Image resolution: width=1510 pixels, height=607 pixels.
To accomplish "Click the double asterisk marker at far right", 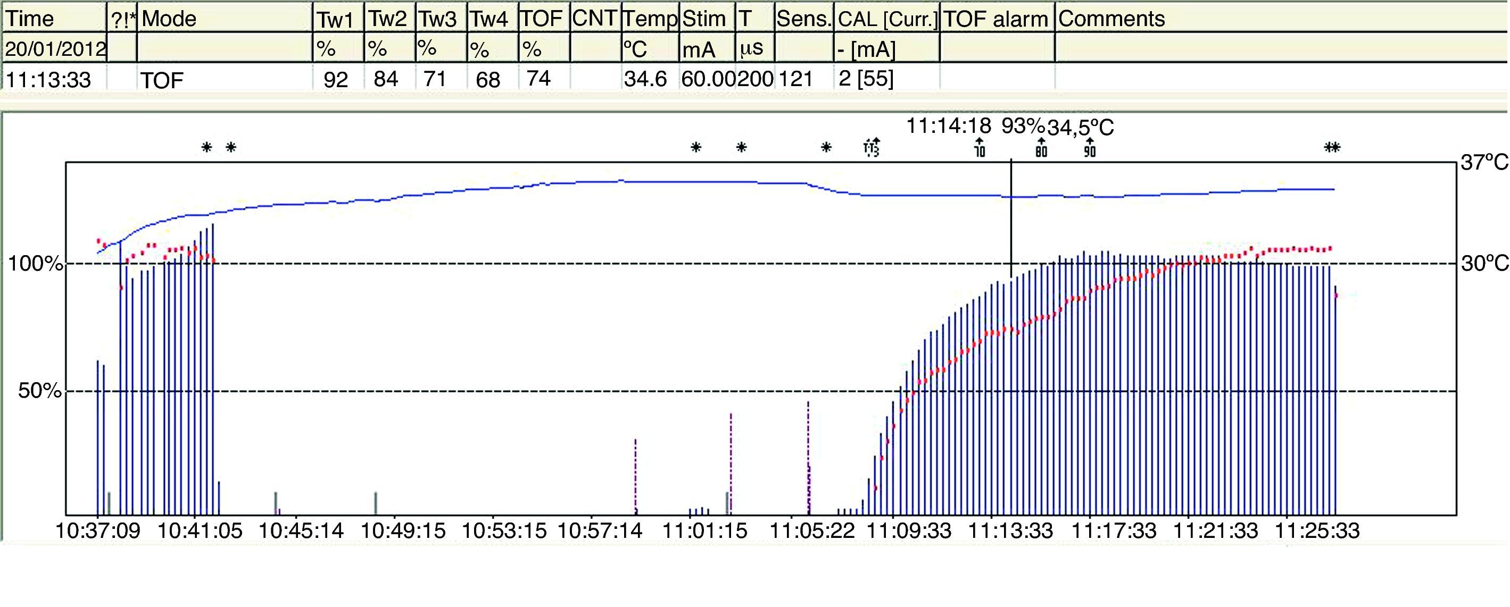I will point(1332,147).
